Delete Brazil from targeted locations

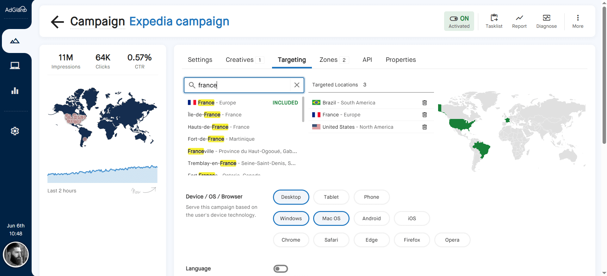coord(424,103)
